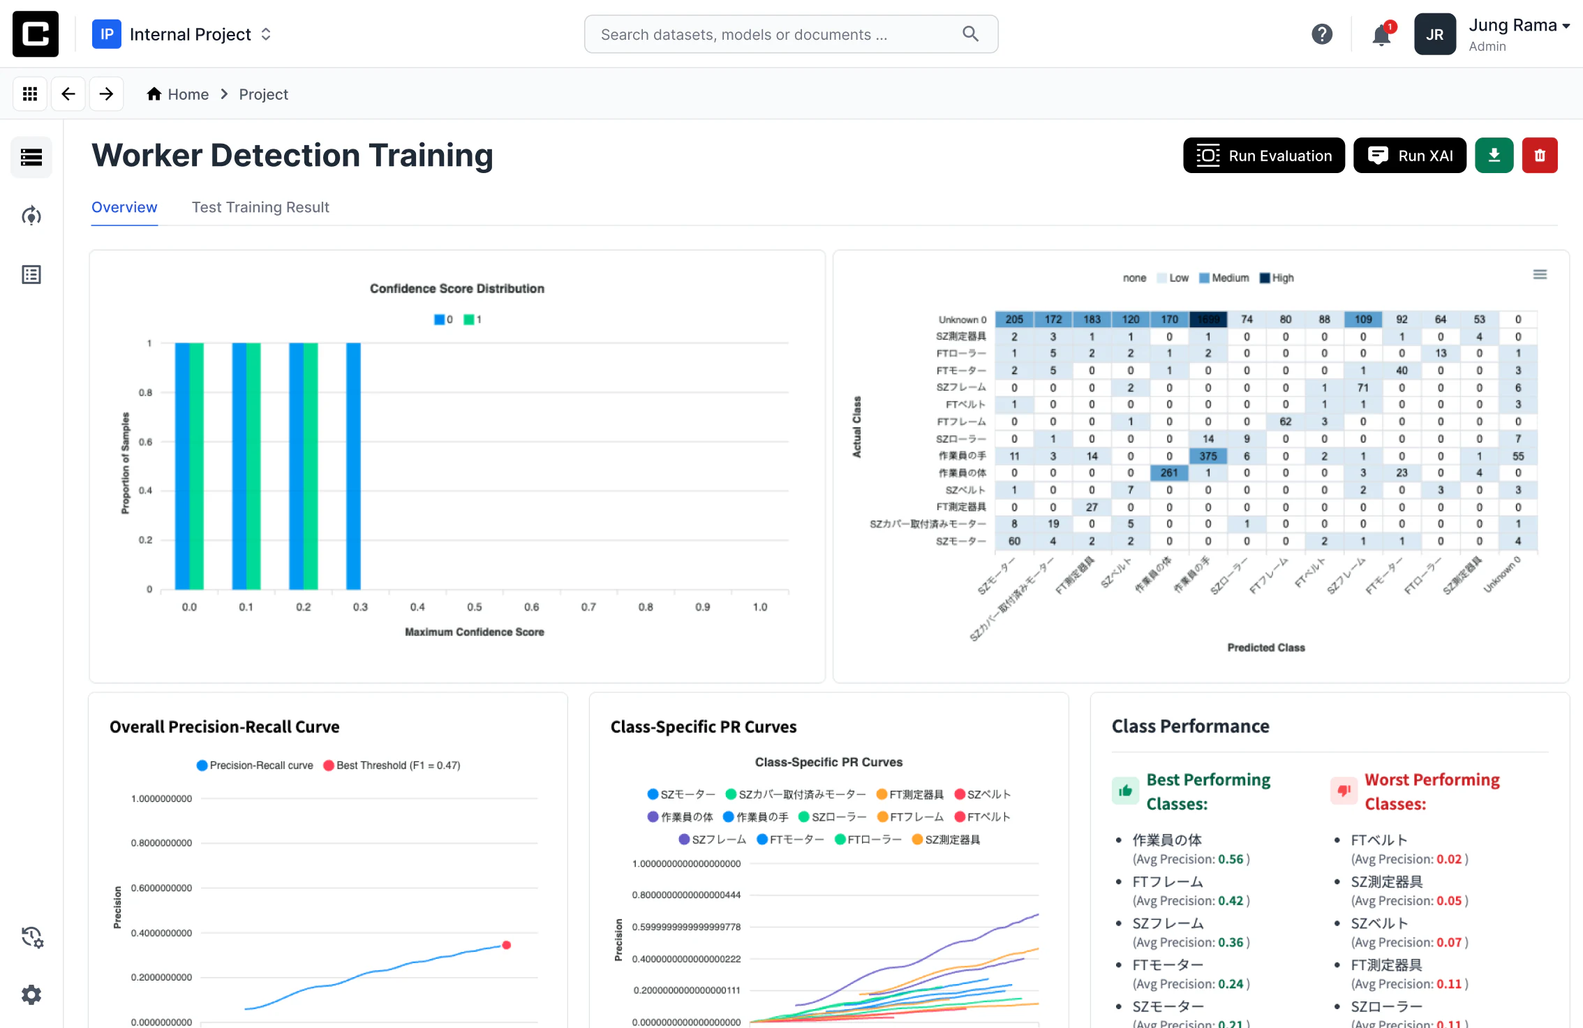This screenshot has width=1583, height=1028.
Task: Click the thumbs up best performing icon
Action: click(1125, 791)
